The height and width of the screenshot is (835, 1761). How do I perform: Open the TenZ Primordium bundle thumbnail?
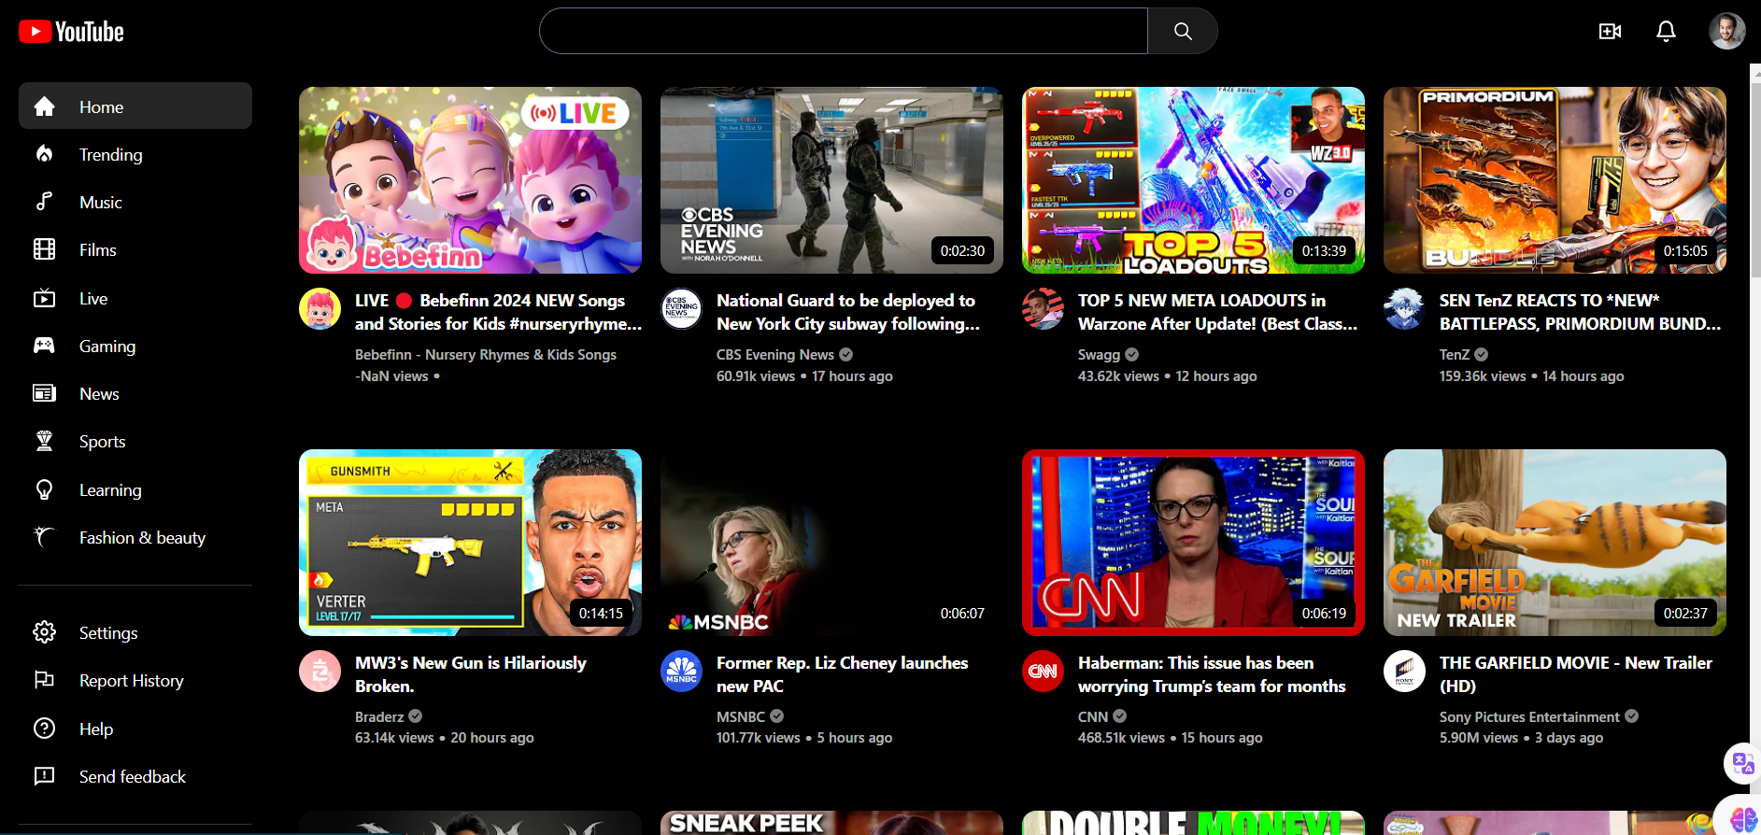1555,180
